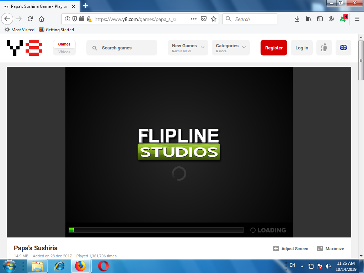
Task: Open the volume control in system tray
Action: (328, 266)
